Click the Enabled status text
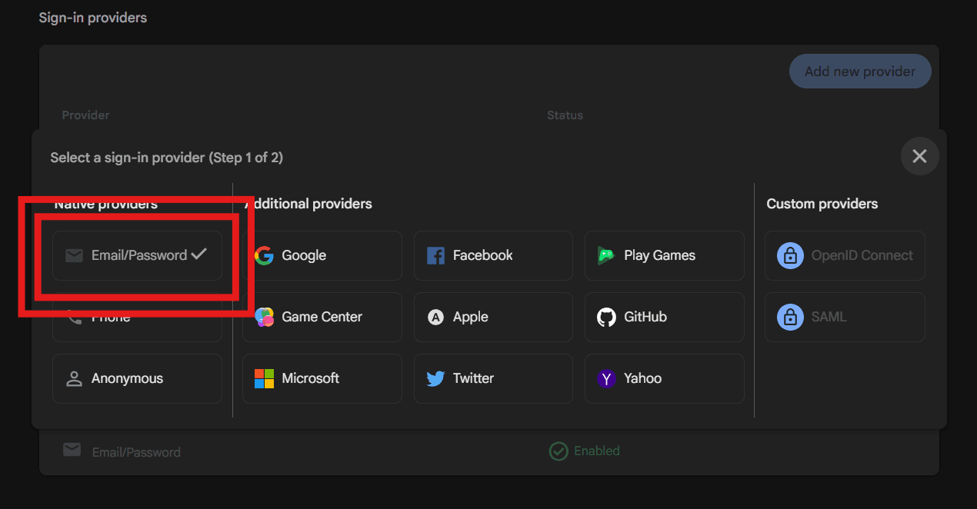Viewport: 977px width, 509px height. coord(597,451)
